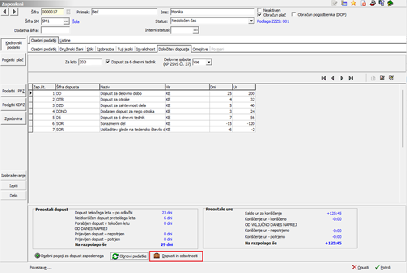Open Šifra SM lookup ellipsis button
The image size is (407, 273).
click(67, 21)
